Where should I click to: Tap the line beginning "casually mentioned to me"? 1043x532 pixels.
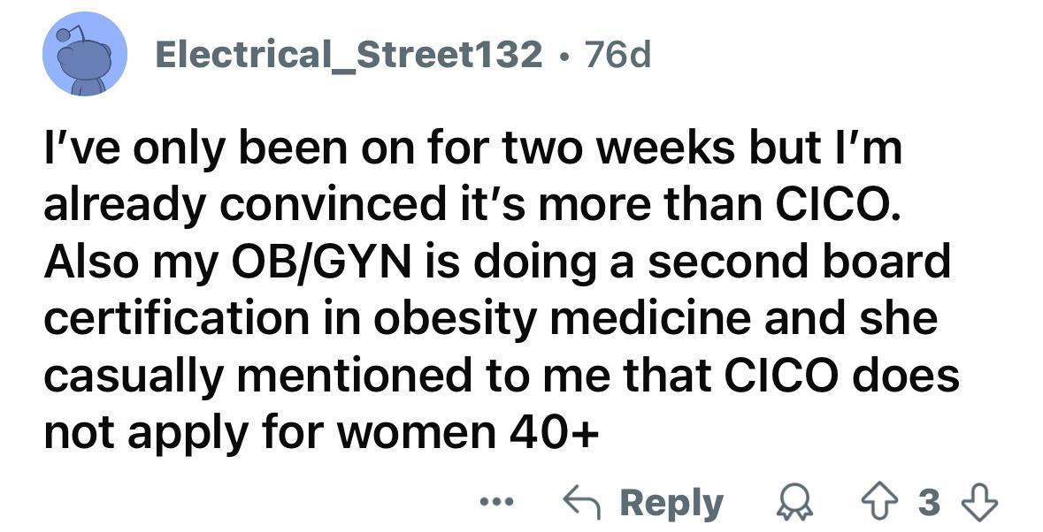point(502,375)
